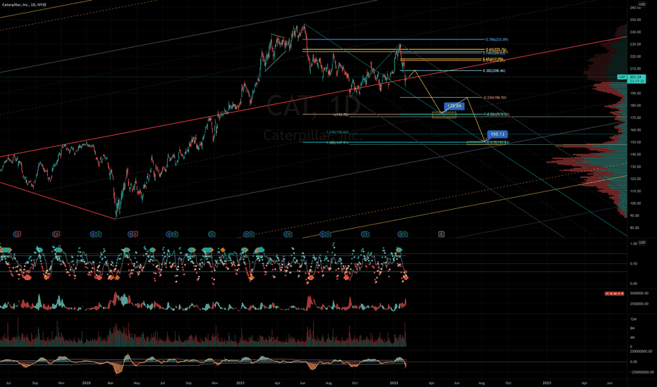Image resolution: width=657 pixels, height=387 pixels.
Task: Click the dividend marker near Jul 2021
Action: pyautogui.click(x=323, y=234)
